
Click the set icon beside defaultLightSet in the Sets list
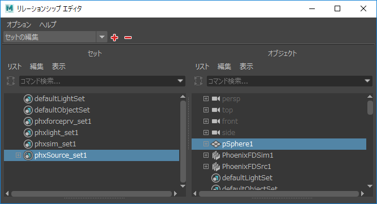28,99
